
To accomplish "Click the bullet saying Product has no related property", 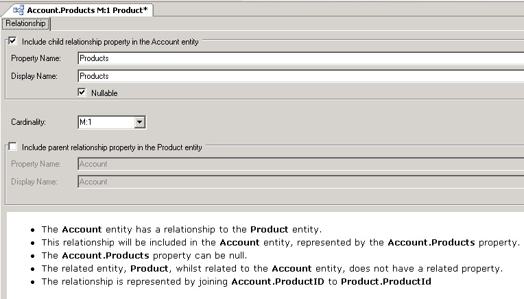I will point(272,268).
